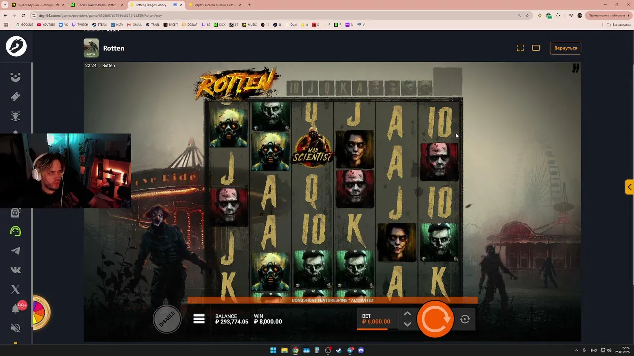Increase the bet with the up arrow
This screenshot has height=356, width=634.
pyautogui.click(x=407, y=313)
